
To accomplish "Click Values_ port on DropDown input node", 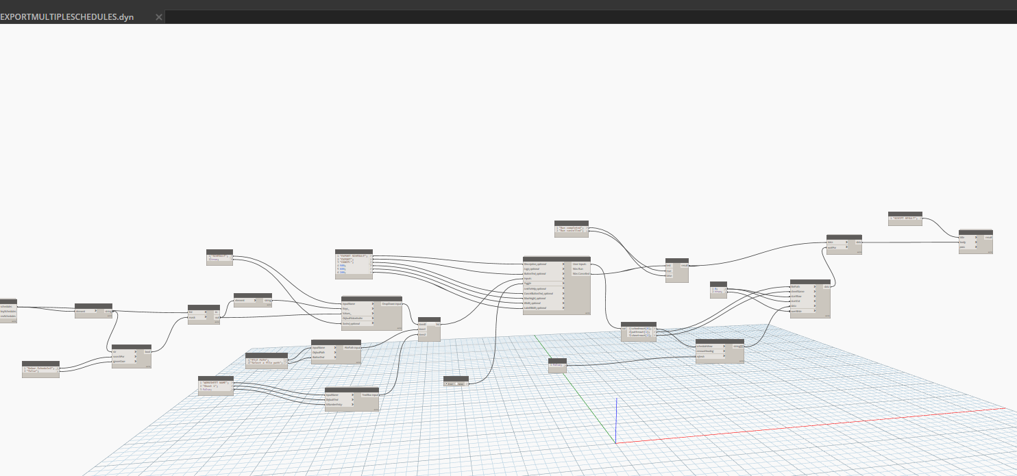I will click(358, 313).
